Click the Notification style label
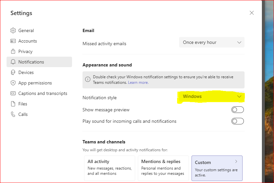Image resolution: width=274 pixels, height=183 pixels. tap(100, 98)
